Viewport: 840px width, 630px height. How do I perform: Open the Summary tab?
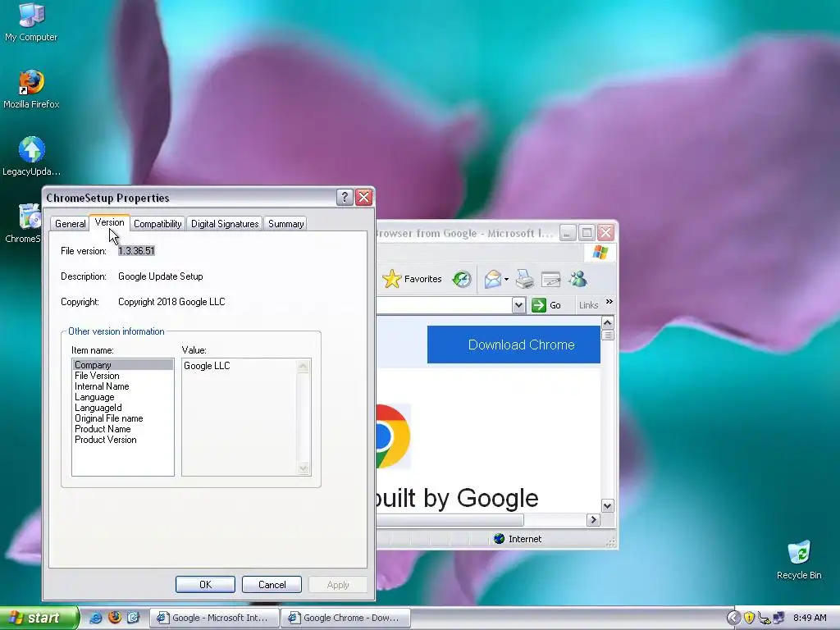tap(285, 223)
